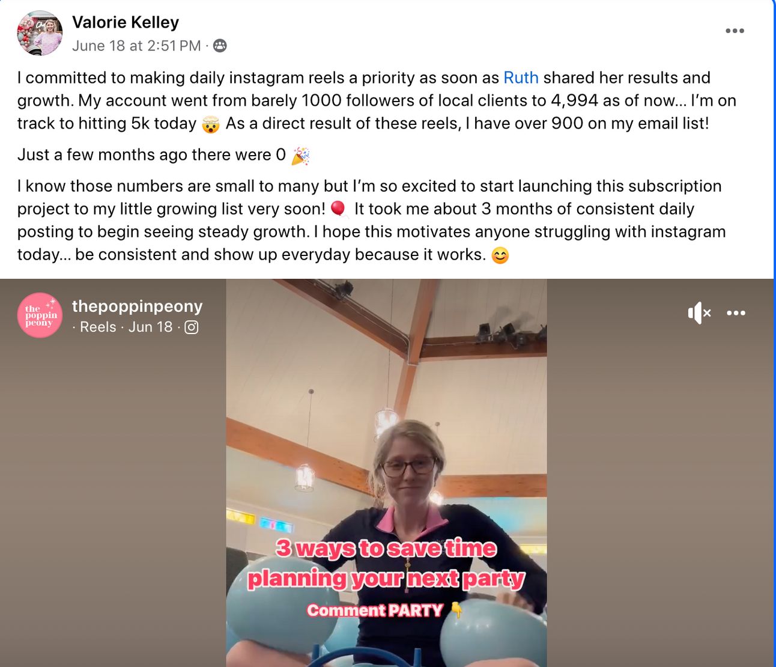776x667 pixels.
Task: Open the Valorie Kelley name link
Action: click(x=126, y=22)
